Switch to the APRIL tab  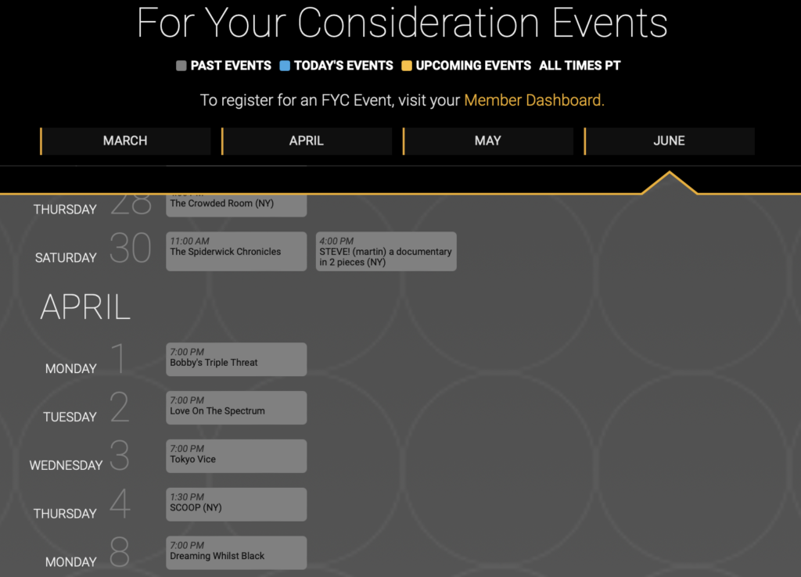click(307, 141)
